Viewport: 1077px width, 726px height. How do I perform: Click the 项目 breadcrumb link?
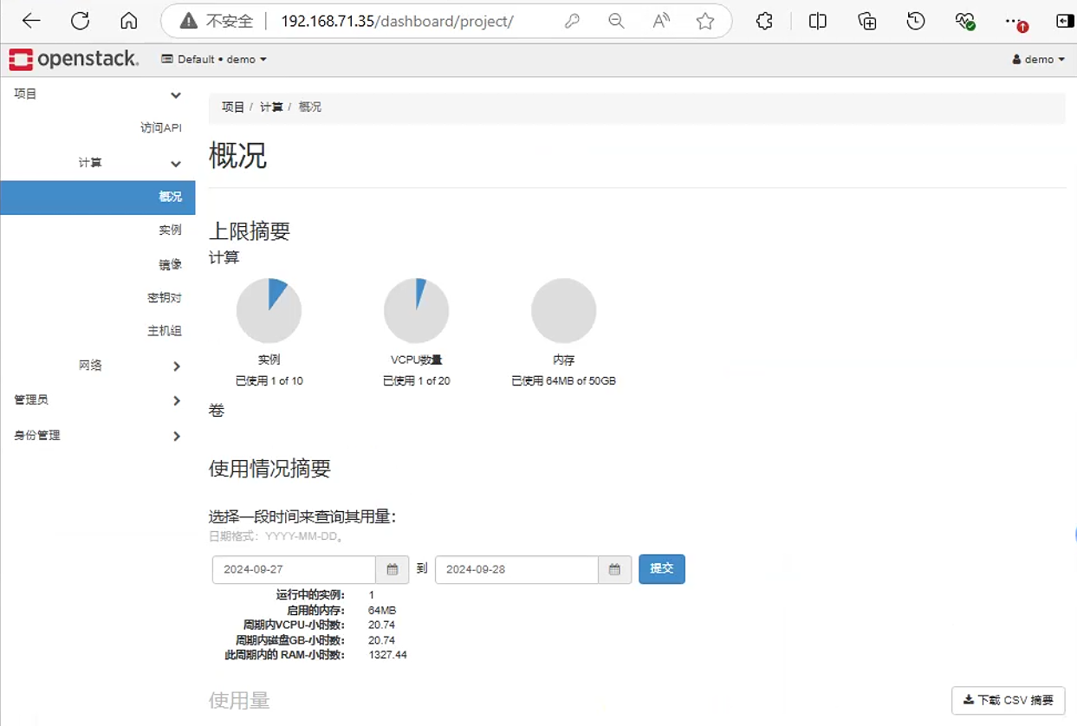233,107
